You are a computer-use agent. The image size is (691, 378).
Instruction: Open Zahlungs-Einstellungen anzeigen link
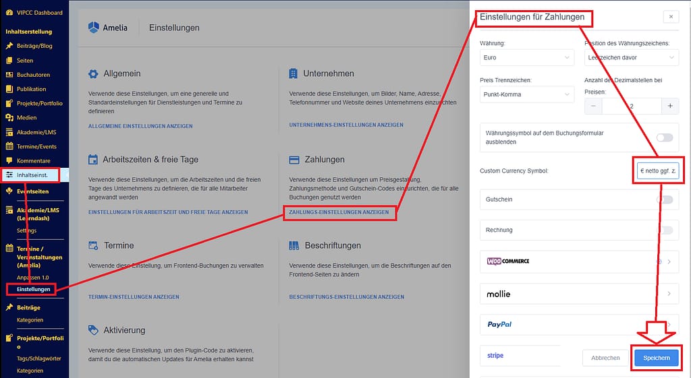(339, 212)
